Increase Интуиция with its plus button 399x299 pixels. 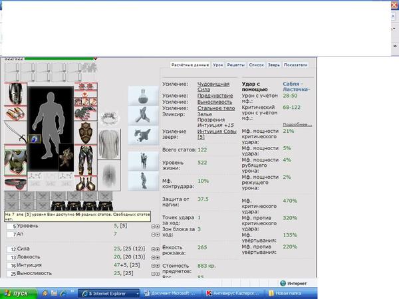point(158,266)
